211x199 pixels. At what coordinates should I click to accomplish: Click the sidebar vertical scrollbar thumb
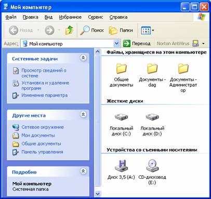pyautogui.click(x=98, y=121)
